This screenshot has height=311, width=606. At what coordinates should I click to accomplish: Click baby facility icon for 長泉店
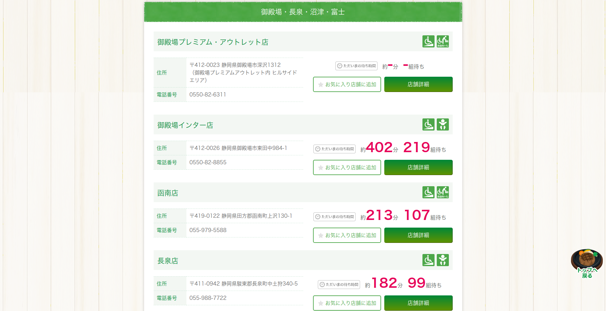tap(442, 260)
